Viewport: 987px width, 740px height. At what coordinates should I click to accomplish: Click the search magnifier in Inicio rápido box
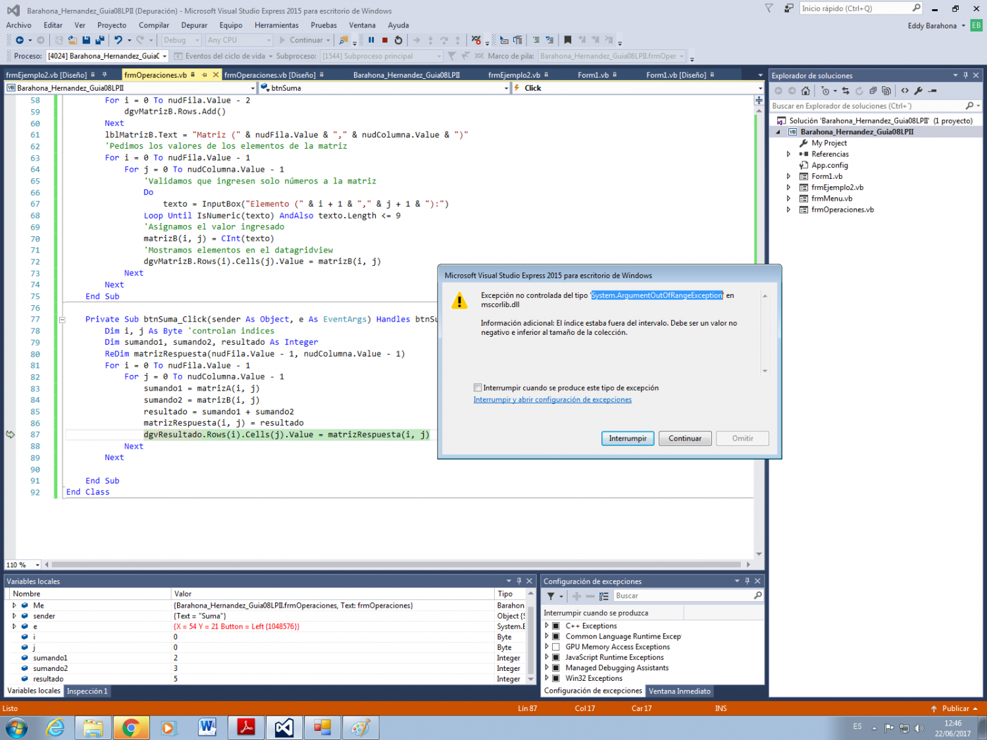[917, 8]
